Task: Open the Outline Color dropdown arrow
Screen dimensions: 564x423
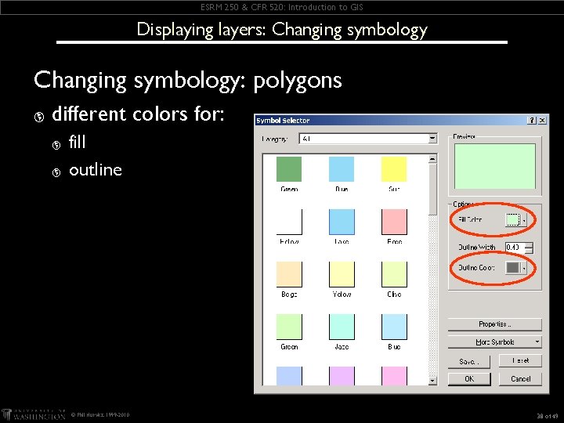Action: (524, 268)
